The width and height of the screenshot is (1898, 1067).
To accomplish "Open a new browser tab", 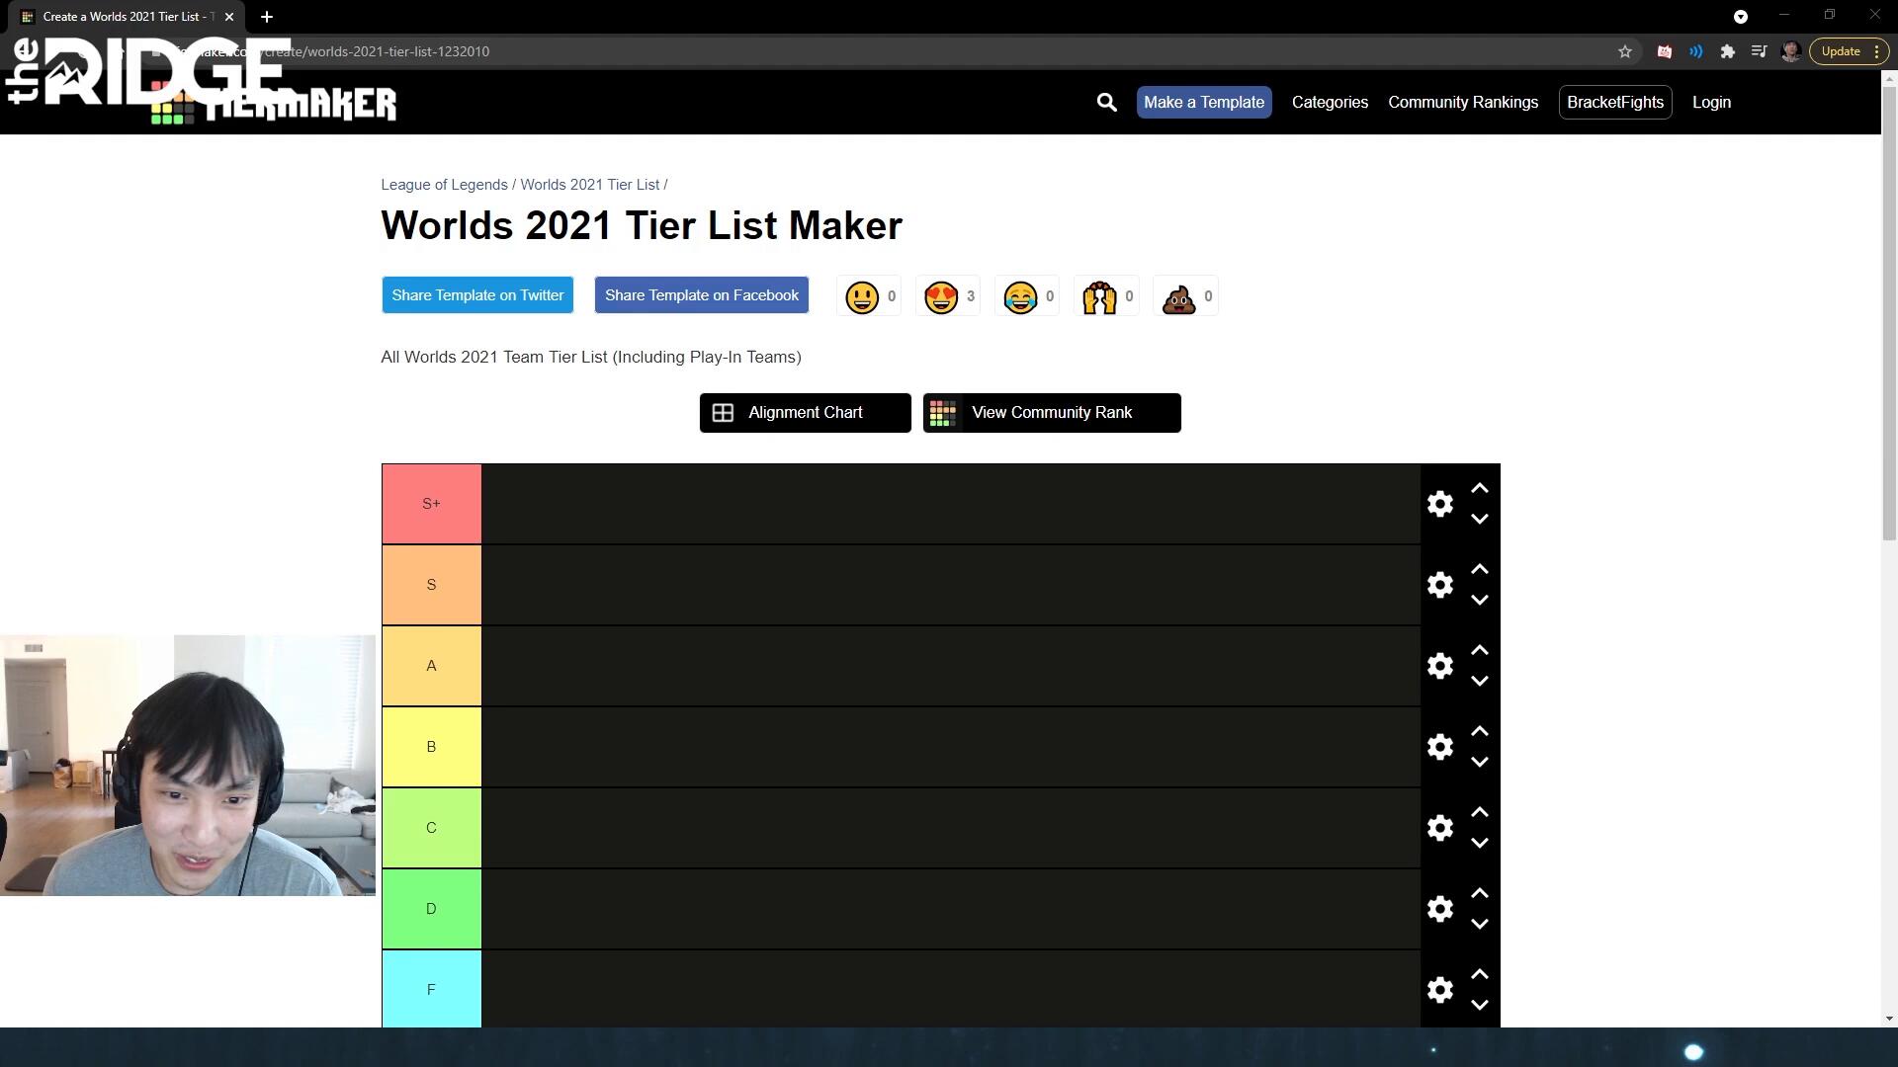I will point(267,17).
